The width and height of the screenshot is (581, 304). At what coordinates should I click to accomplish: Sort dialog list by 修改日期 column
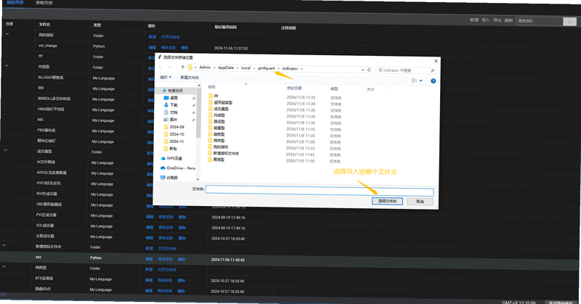pos(294,88)
